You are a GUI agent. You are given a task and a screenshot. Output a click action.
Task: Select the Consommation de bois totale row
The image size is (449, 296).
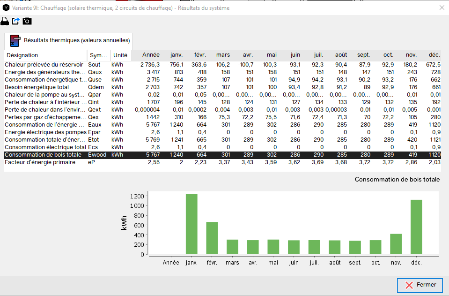222,155
